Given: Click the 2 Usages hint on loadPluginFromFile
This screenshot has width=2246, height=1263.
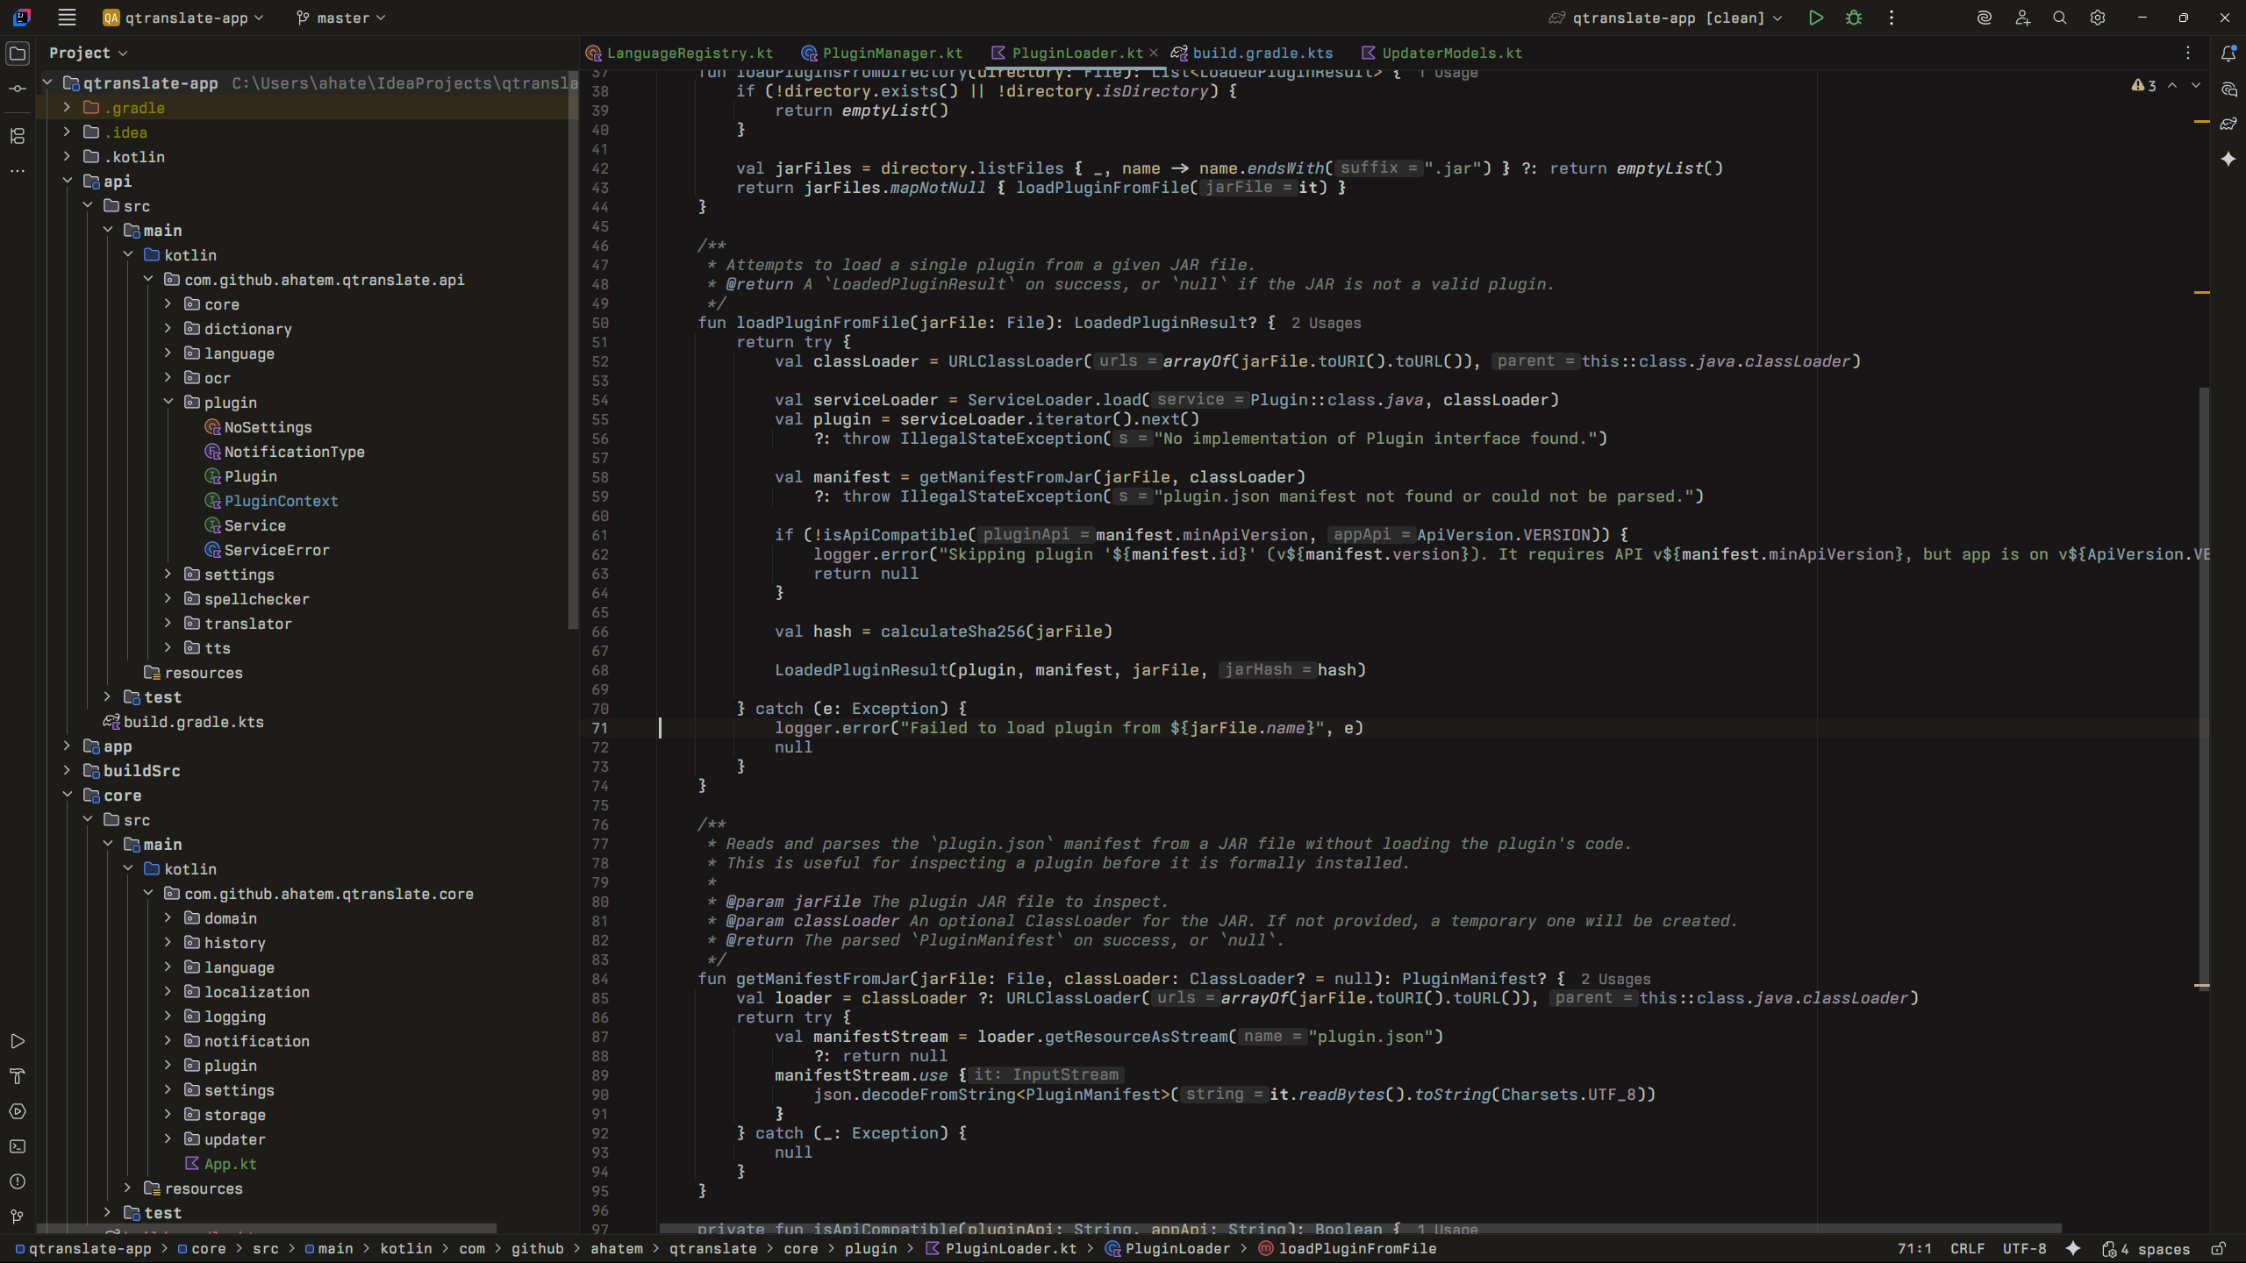Looking at the screenshot, I should (1326, 323).
